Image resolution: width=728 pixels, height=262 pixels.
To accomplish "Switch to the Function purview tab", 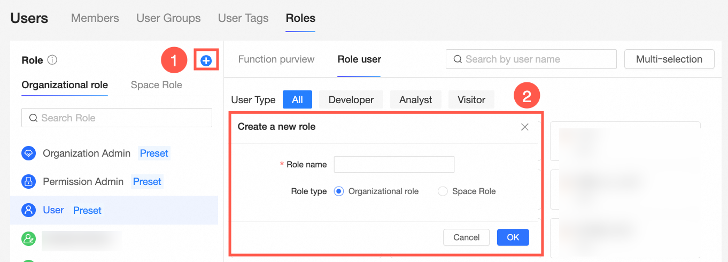I will 276,59.
